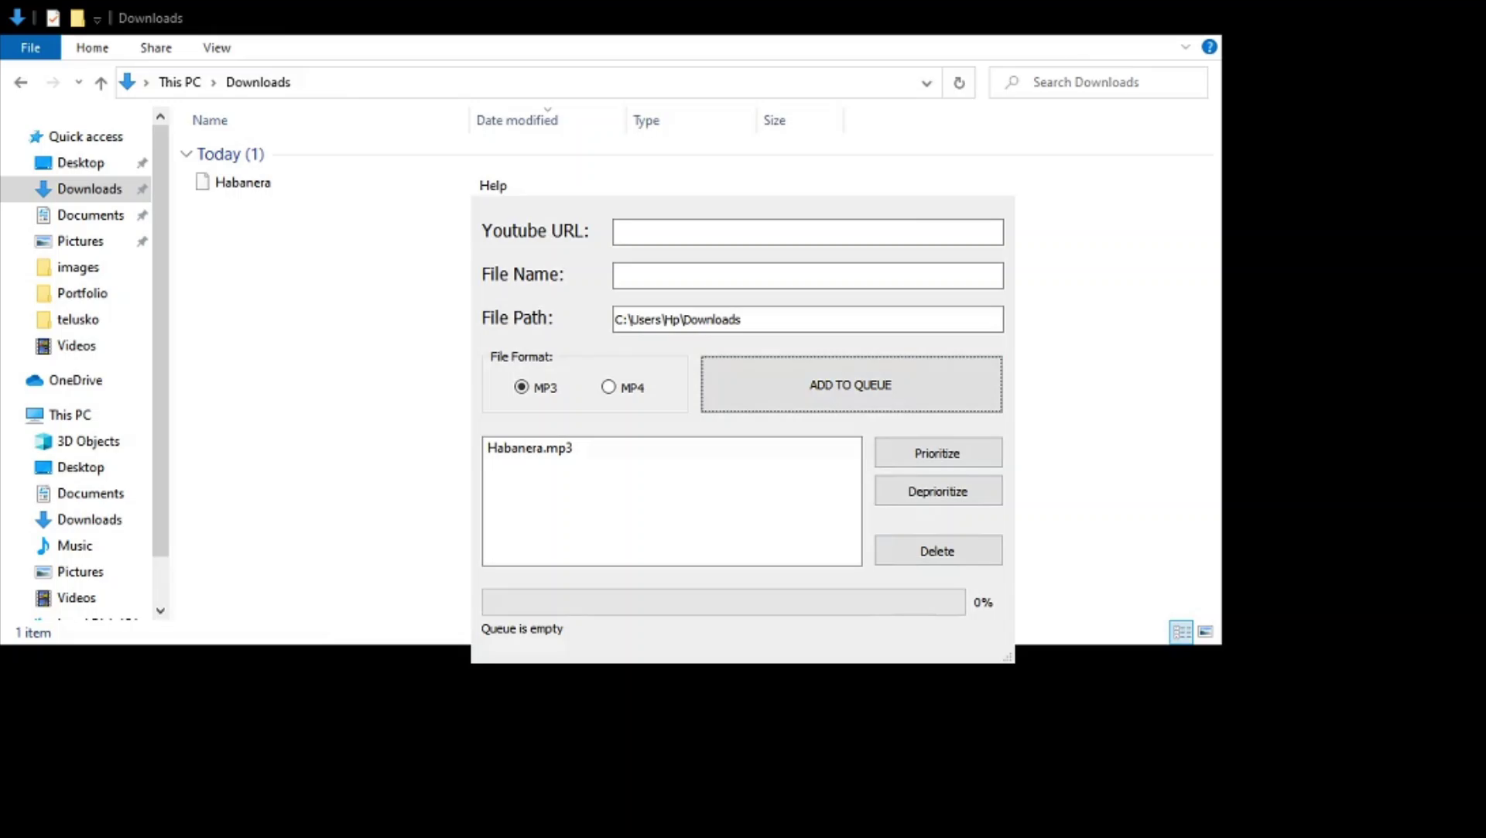The width and height of the screenshot is (1486, 838).
Task: Click the download progress bar
Action: 723,602
